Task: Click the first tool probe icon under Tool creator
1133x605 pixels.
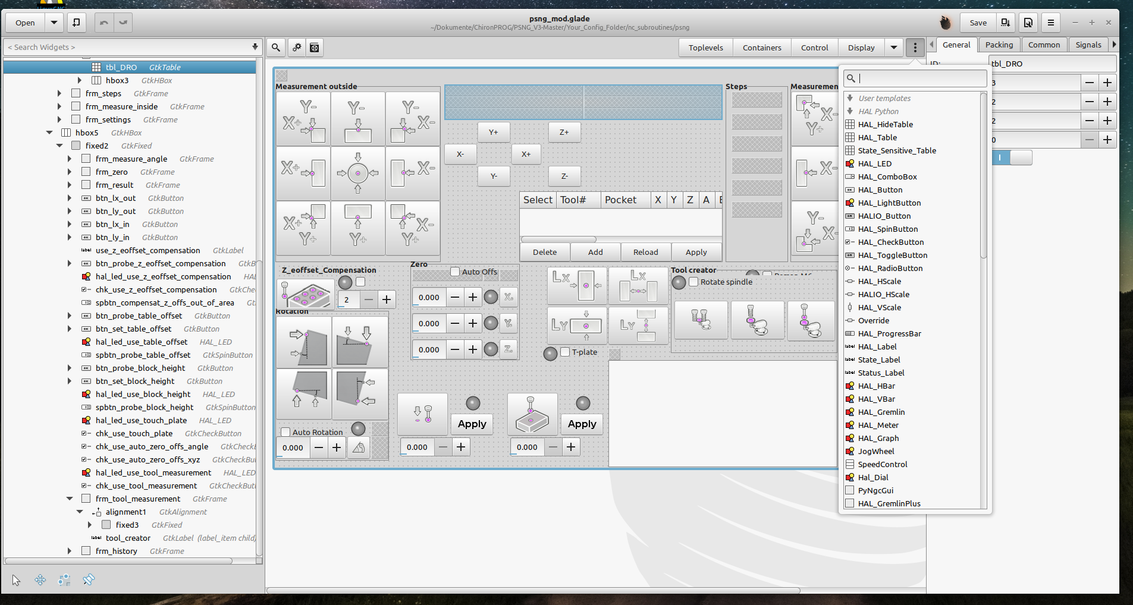Action: coord(701,320)
